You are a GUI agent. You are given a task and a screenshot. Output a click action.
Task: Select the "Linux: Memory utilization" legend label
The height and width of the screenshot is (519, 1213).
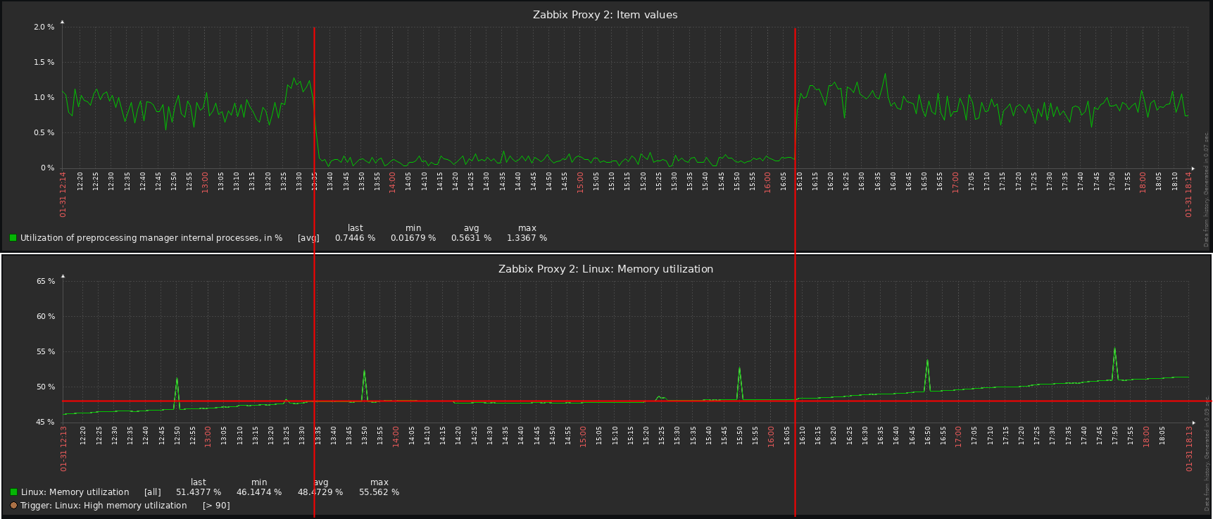(x=75, y=492)
